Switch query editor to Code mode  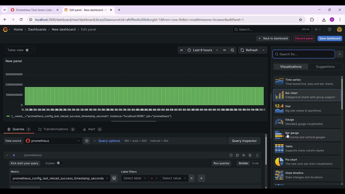pyautogui.click(x=255, y=163)
